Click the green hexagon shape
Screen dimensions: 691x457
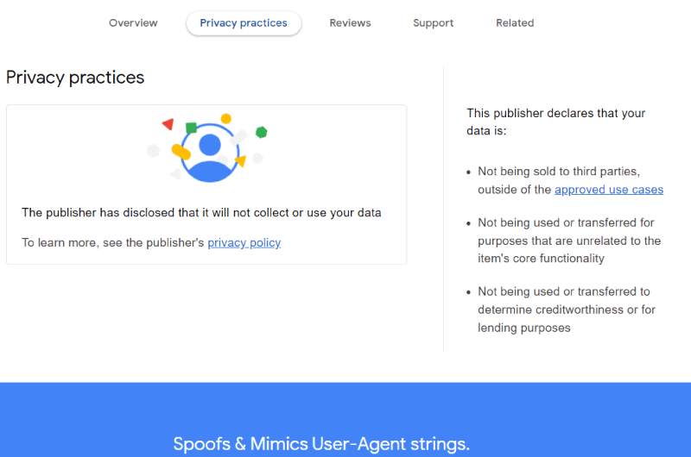coord(262,132)
